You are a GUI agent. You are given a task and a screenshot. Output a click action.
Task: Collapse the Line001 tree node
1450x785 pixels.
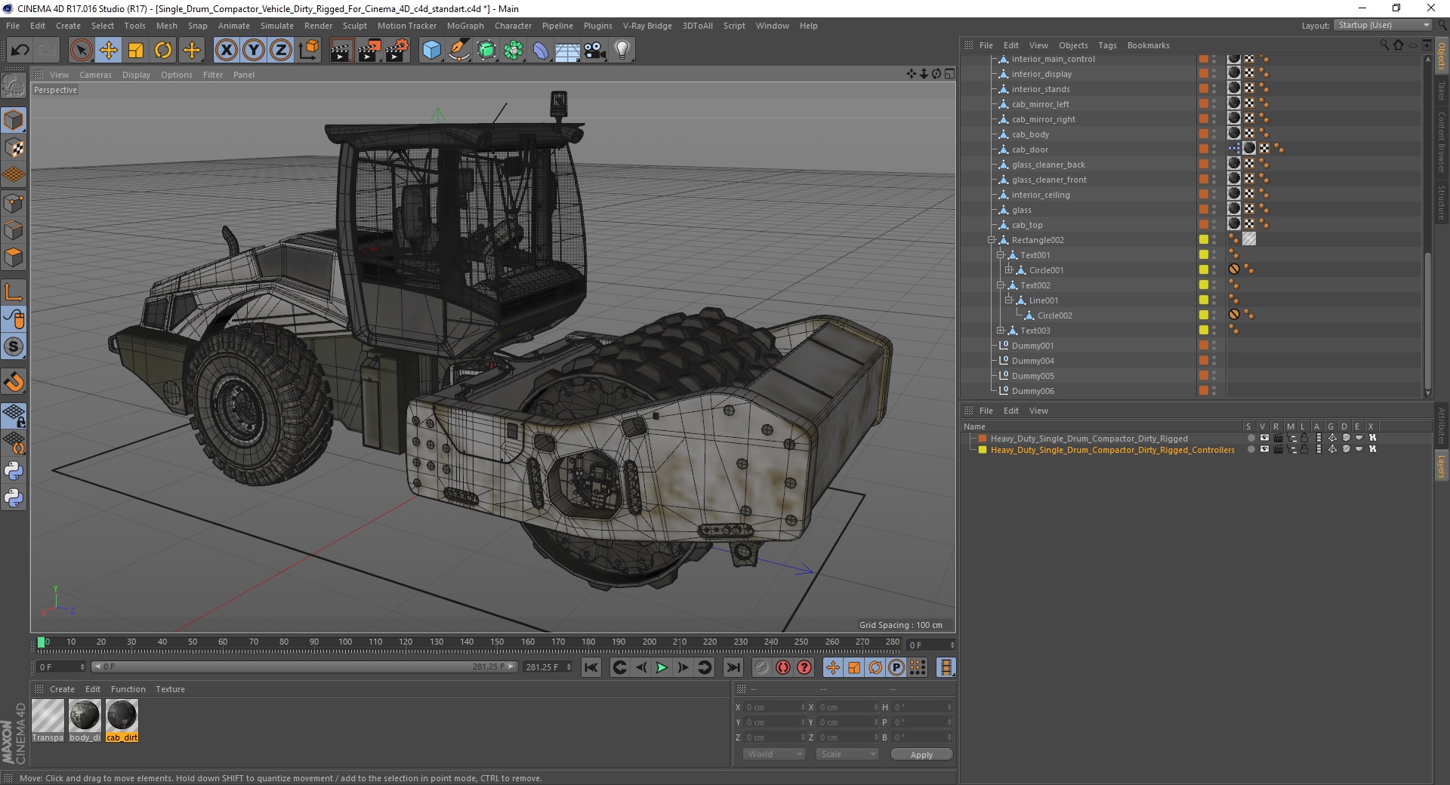1008,300
